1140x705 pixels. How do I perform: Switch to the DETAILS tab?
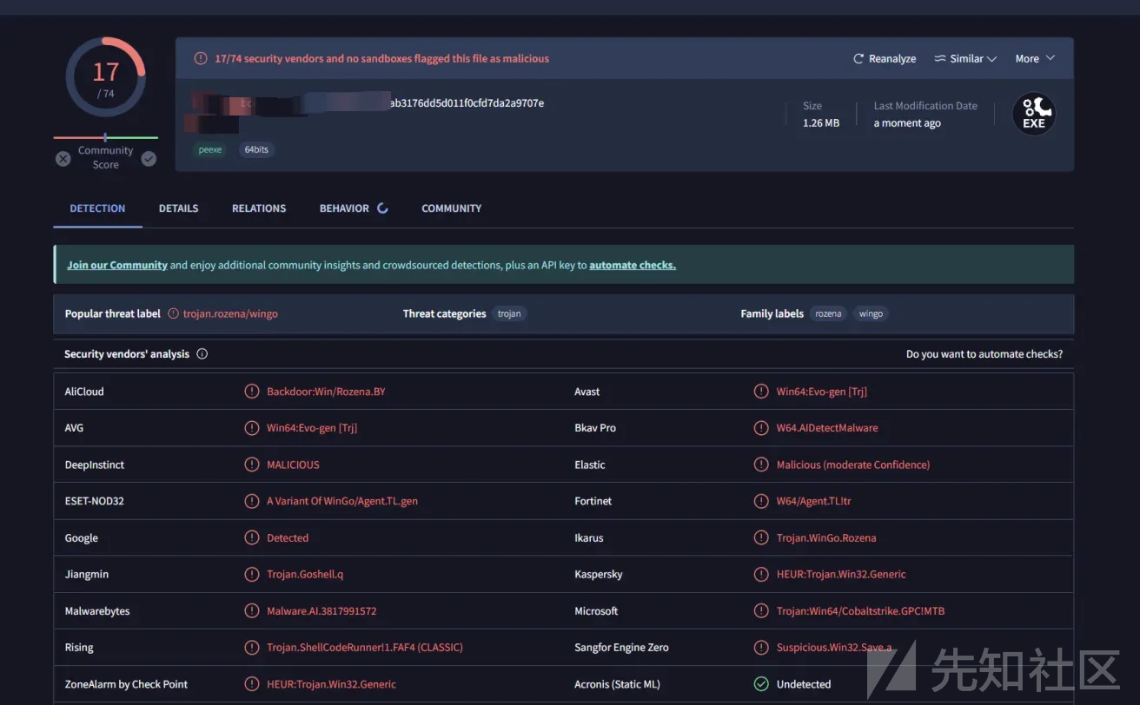[x=178, y=208]
